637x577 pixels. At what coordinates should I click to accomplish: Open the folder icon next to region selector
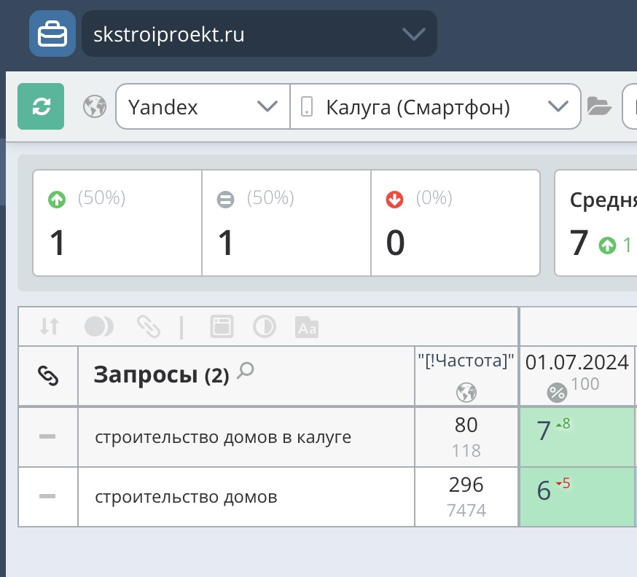tap(599, 107)
